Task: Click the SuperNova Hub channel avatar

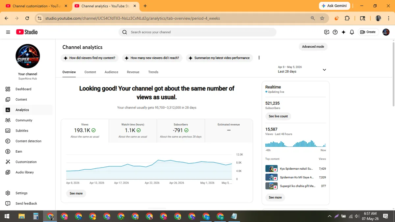Action: pos(28,56)
